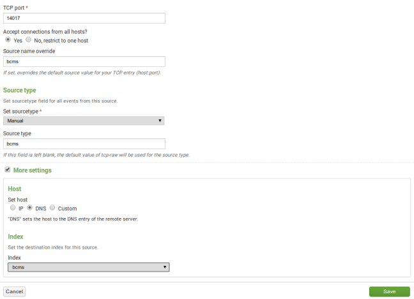Select 'Yes' to accept all hosts
Viewport: 414px width, 299px height.
pyautogui.click(x=8, y=40)
